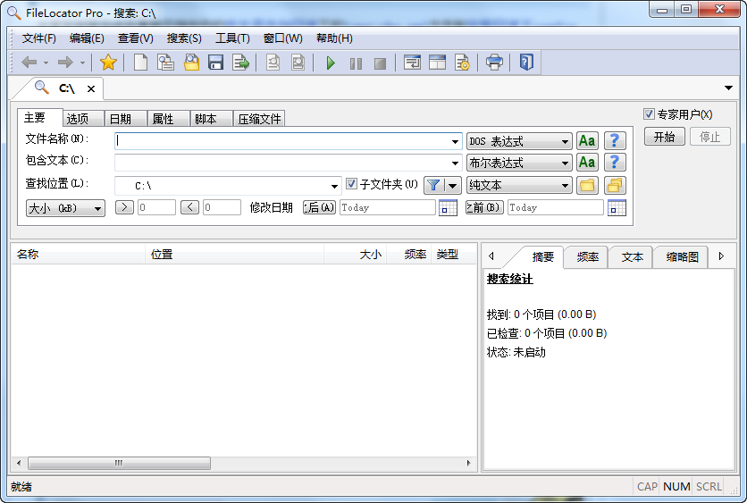
Task: Open calendar picker for 'after' date
Action: click(448, 207)
